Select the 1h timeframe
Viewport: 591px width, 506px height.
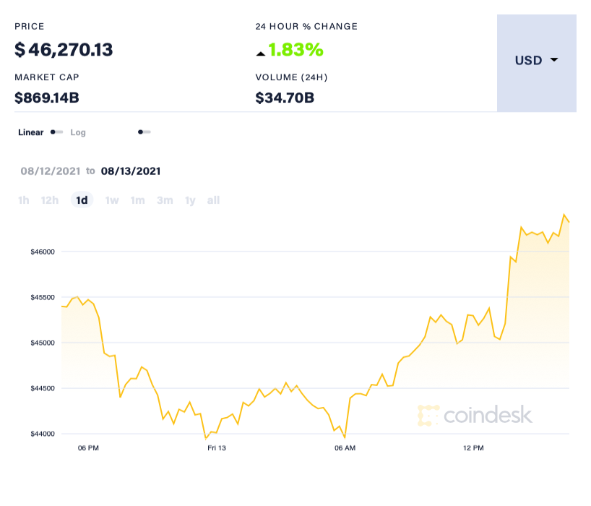[23, 200]
